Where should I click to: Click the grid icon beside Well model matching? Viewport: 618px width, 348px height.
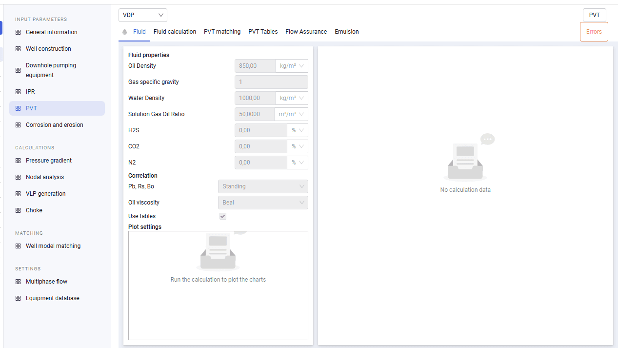click(x=18, y=246)
